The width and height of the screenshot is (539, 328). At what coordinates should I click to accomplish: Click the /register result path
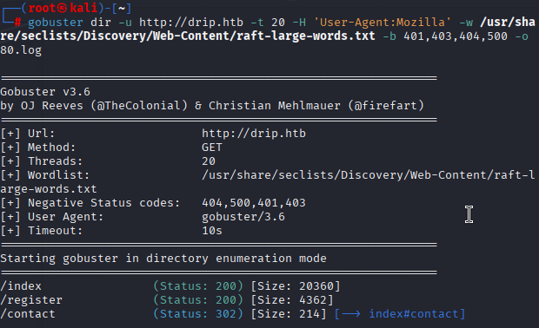click(31, 300)
